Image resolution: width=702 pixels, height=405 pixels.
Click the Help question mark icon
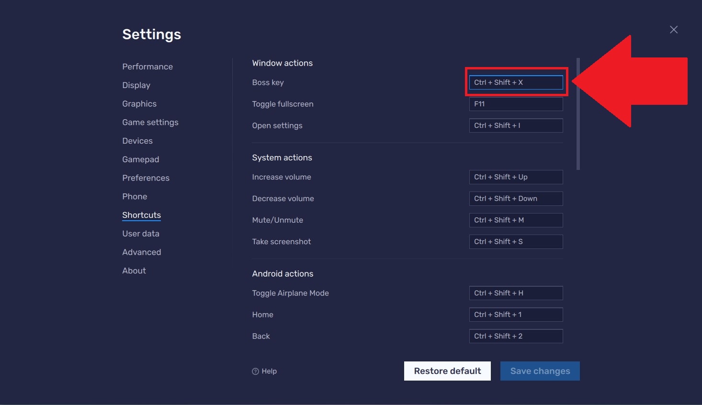(256, 371)
